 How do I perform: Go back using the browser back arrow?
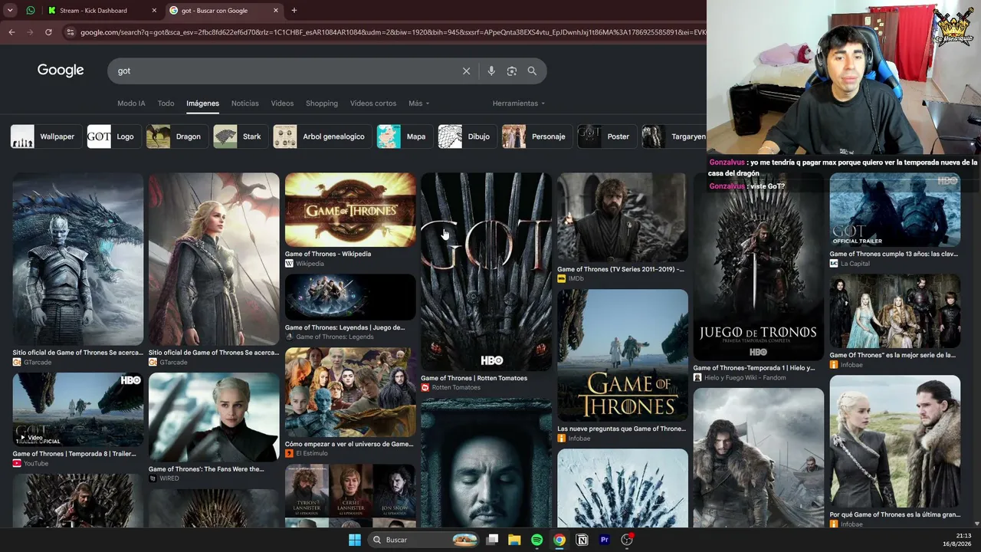pyautogui.click(x=11, y=32)
